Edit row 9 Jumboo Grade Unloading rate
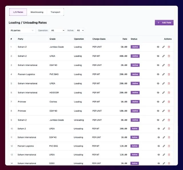Viewport: 183px width, 170px height. (x=163, y=120)
